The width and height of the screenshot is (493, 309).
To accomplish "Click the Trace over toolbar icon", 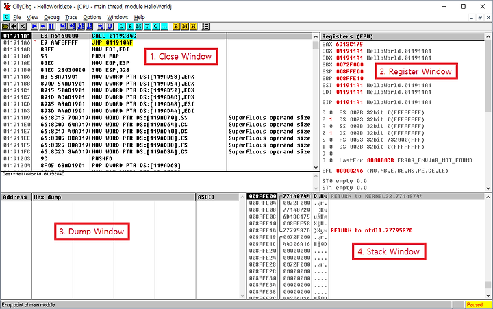I will click(90, 27).
